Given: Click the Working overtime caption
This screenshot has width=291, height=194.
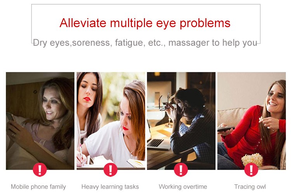Looking at the screenshot, I should 183,187.
